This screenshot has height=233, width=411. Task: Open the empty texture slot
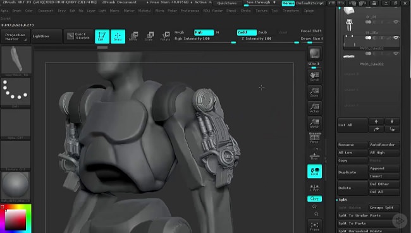pos(15,155)
